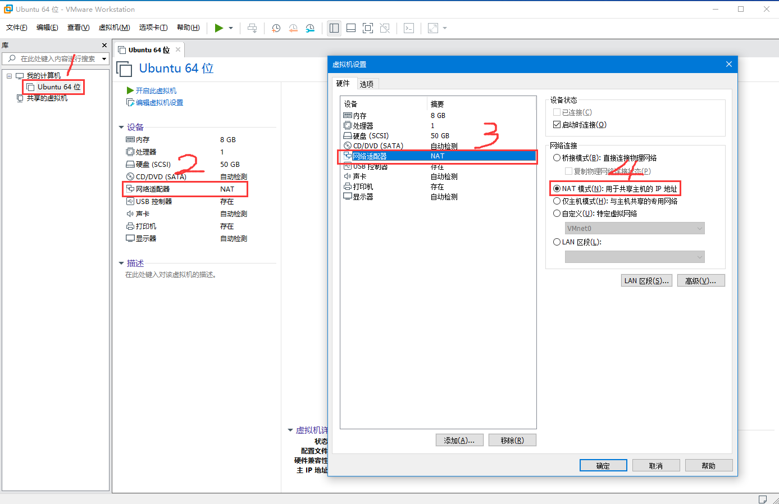The width and height of the screenshot is (779, 504).
Task: Select 内存 device in settings list
Action: pos(438,115)
